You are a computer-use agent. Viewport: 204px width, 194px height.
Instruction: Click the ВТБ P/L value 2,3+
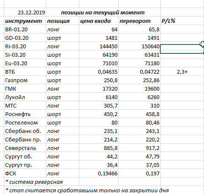(x=182, y=72)
